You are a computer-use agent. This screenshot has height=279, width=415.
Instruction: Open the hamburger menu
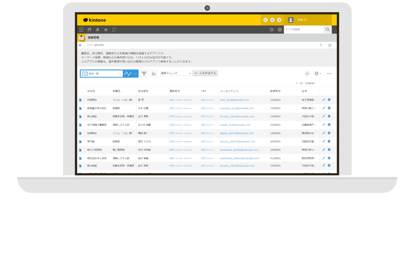click(81, 30)
